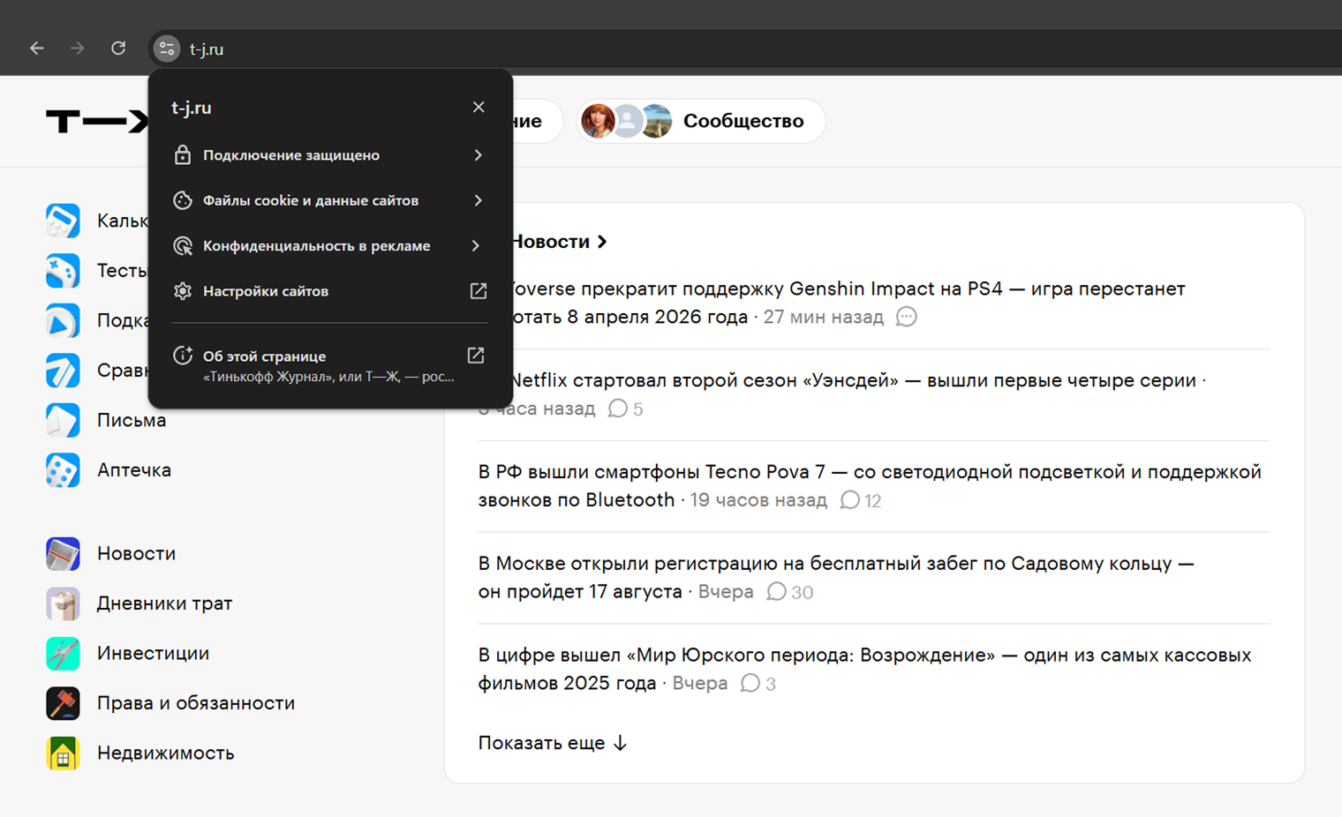Viewport: 1342px width, 817px height.
Task: Open 'Конфиденциальность в рекламе' entry
Action: pyautogui.click(x=330, y=245)
